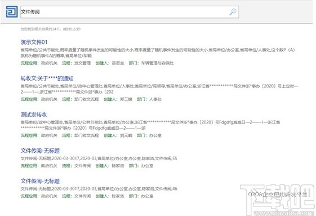The image size is (316, 216).
Task: Click snippet text ending with 文件传阅,46
Action: 99,188
